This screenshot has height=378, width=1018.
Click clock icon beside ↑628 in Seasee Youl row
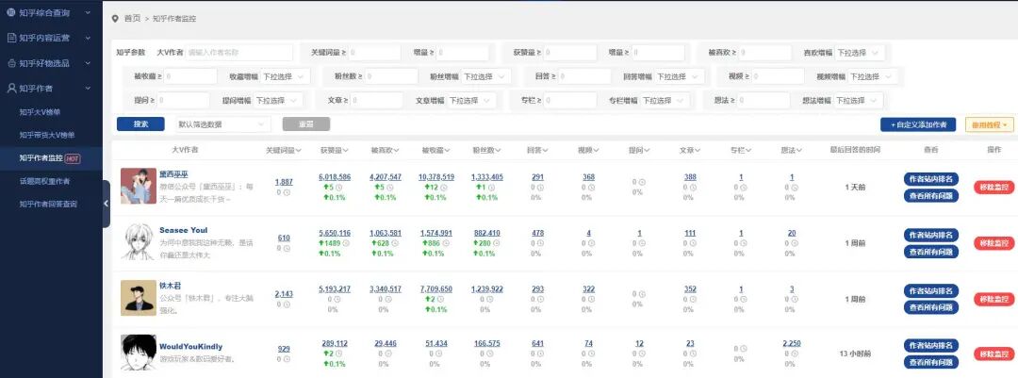pos(396,243)
